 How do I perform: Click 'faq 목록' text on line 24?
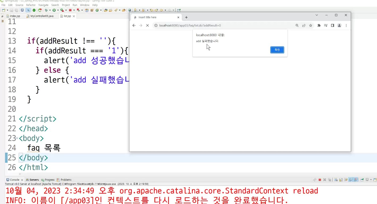[x=44, y=148]
